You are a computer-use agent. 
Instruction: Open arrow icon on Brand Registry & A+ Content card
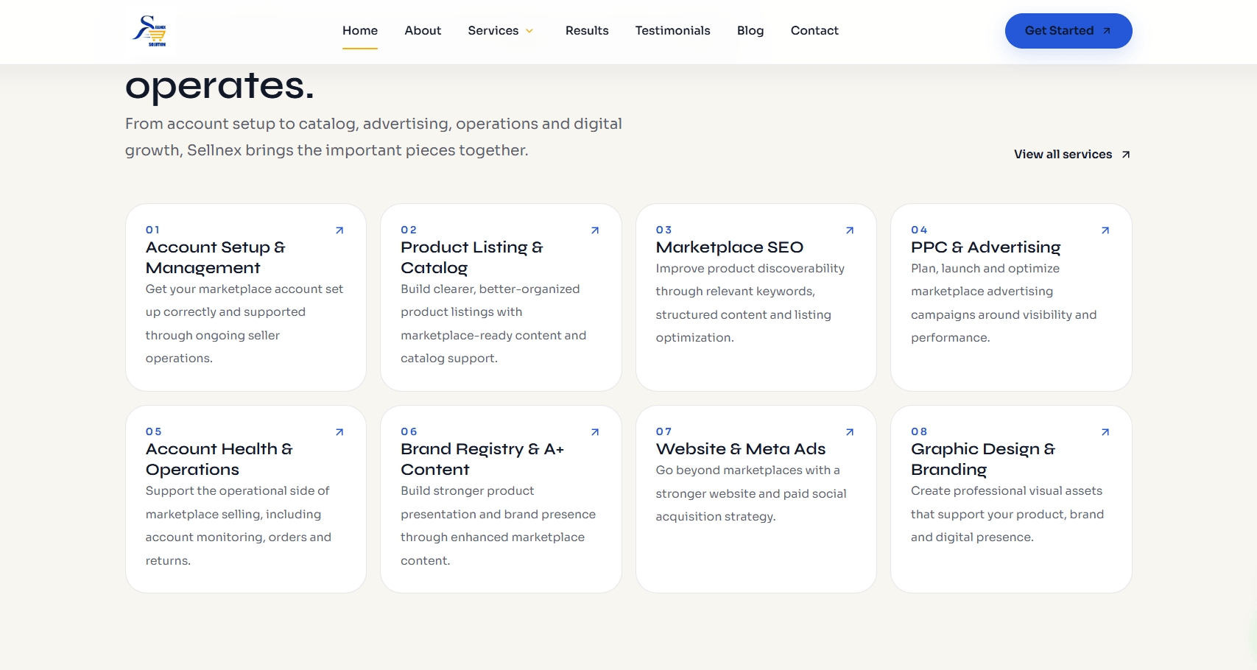tap(595, 432)
